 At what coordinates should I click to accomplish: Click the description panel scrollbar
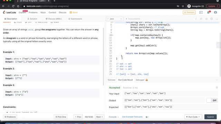coord(104,56)
